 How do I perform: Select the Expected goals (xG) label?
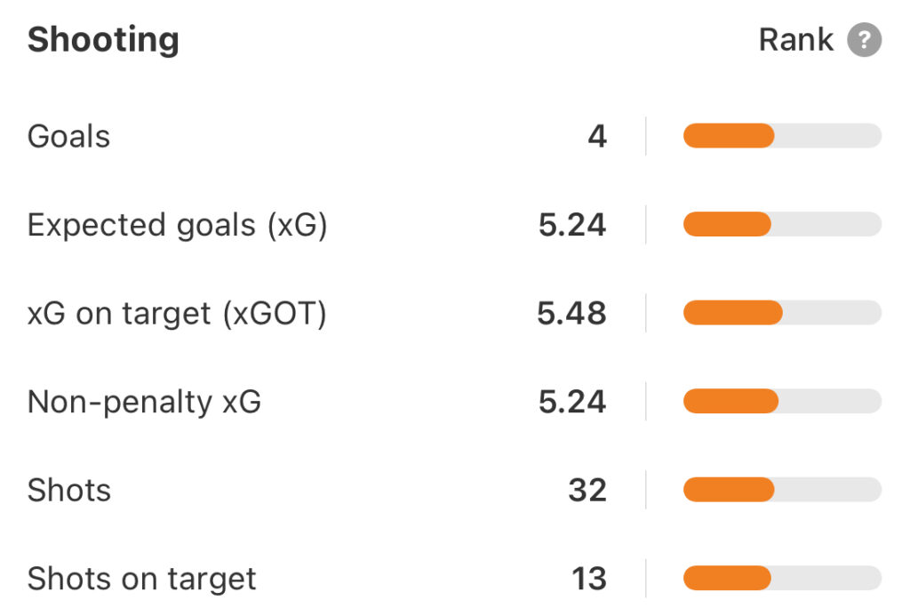178,225
